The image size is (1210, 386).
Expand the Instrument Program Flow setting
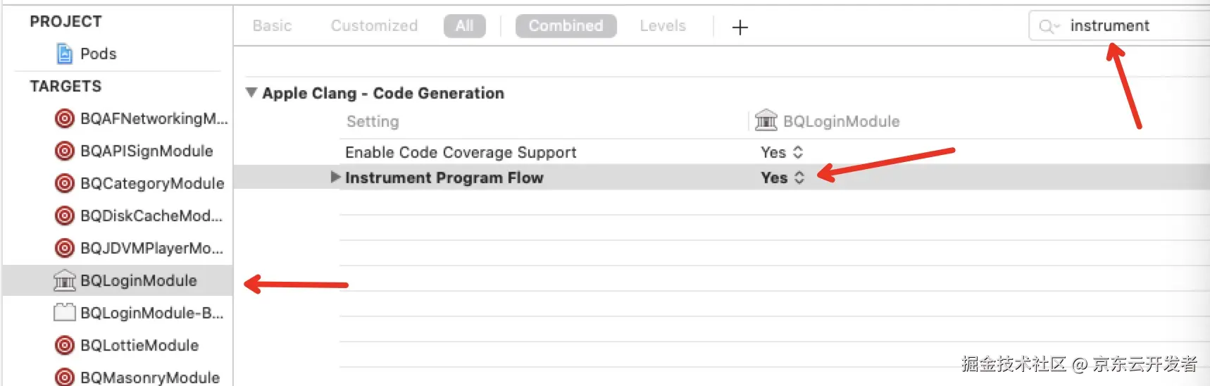pos(335,178)
